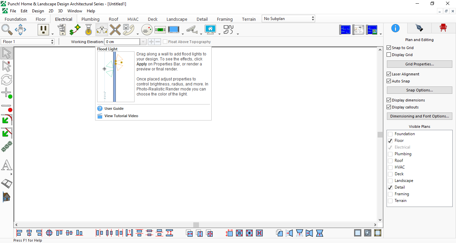Viewport: 456px width, 243px height.
Task: Expand the telephone jack tool dropdown arrow
Action: pyautogui.click(x=138, y=34)
